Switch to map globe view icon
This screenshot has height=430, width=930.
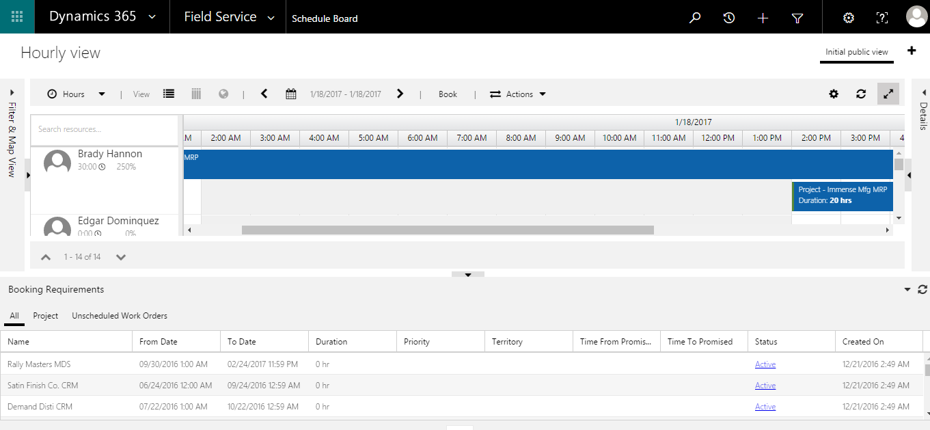[223, 94]
